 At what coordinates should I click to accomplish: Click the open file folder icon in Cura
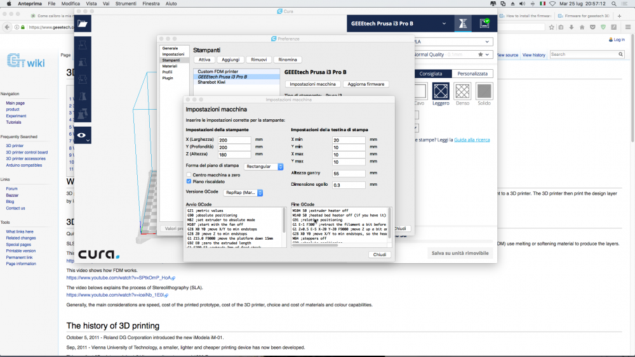83,24
